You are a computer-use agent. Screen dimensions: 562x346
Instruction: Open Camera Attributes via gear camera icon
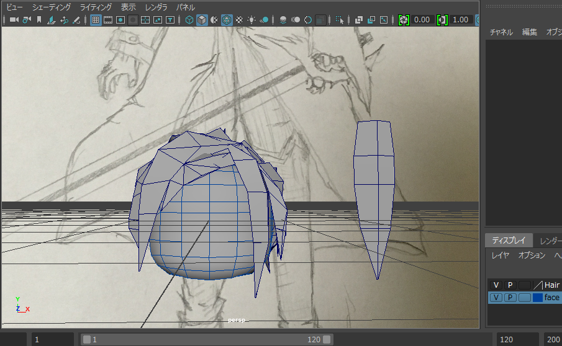27,20
